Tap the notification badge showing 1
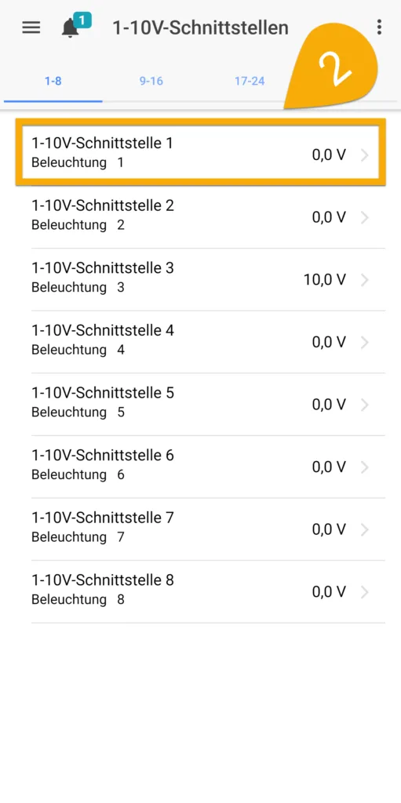Image resolution: width=401 pixels, height=803 pixels. point(82,20)
